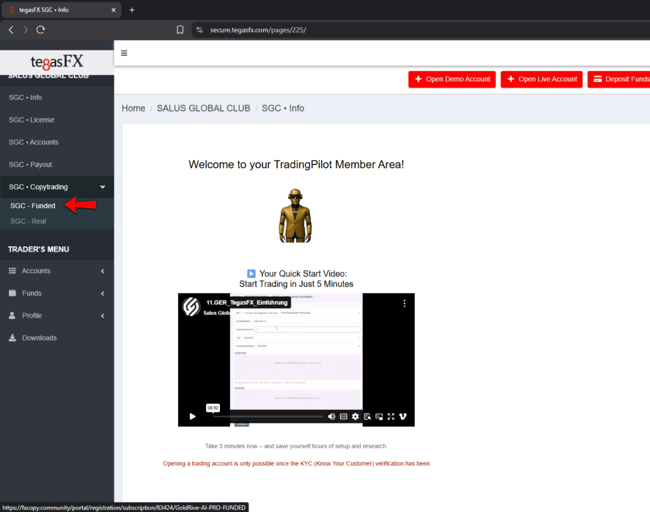The width and height of the screenshot is (650, 512).
Task: Select SGC - Real submenu link
Action: click(28, 221)
